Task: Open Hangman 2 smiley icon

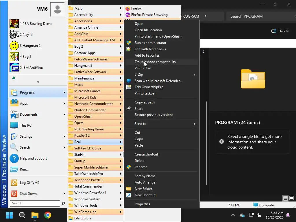Action: coord(14,45)
